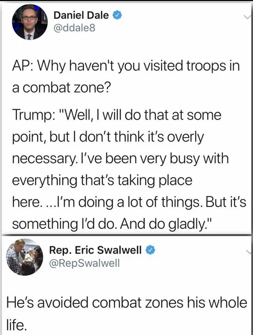Open Rep. Eric Swalwell's avatar photo
This screenshot has height=335, width=253.
pos(25,257)
